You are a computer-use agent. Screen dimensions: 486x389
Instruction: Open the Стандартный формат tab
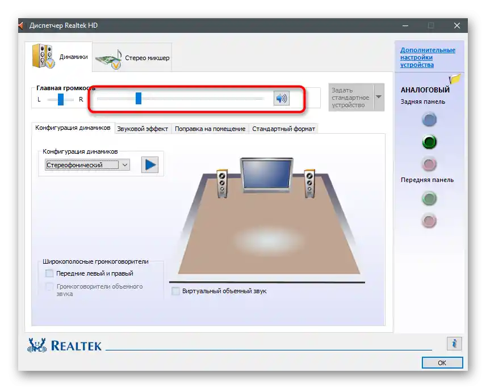tap(284, 129)
